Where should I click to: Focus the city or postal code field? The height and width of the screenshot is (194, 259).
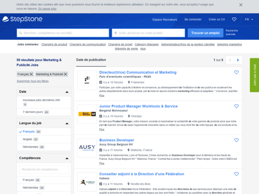pos(148,33)
